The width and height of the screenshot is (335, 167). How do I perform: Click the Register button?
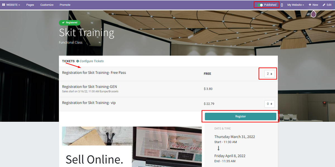pyautogui.click(x=240, y=116)
